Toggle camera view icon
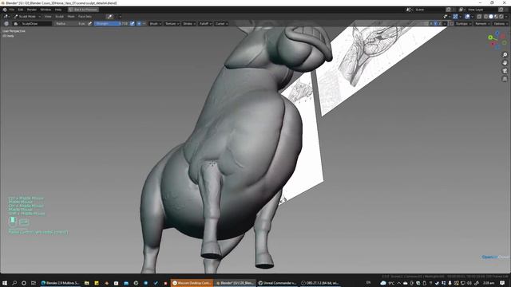The image size is (511, 287). point(505,71)
